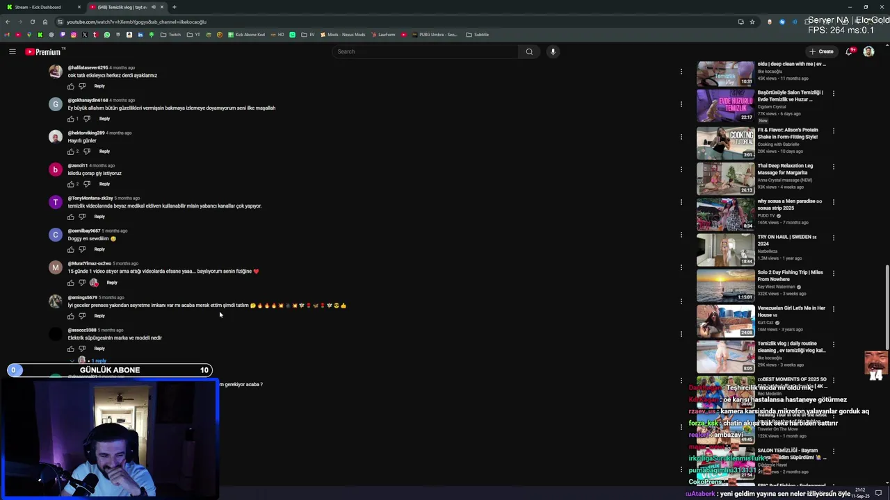
Task: Focus the YouTube search field
Action: click(426, 51)
